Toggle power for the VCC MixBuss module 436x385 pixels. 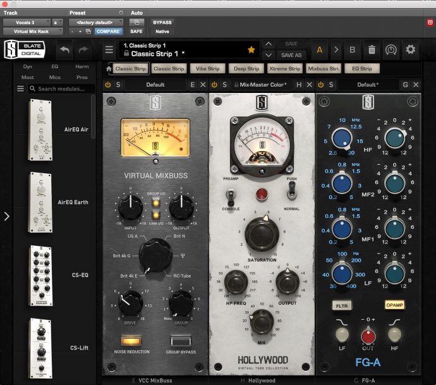coord(107,85)
